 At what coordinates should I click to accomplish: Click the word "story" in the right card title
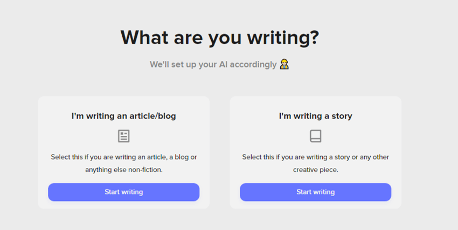click(341, 116)
